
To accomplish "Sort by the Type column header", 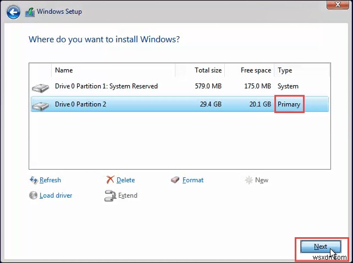I will point(302,70).
